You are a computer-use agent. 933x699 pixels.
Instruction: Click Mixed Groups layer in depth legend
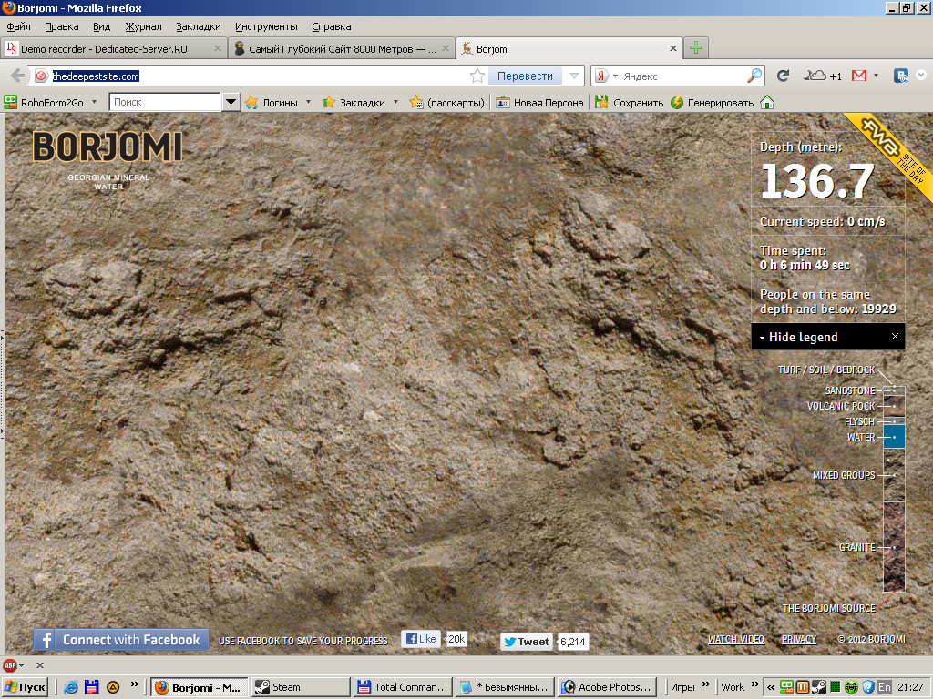point(894,475)
